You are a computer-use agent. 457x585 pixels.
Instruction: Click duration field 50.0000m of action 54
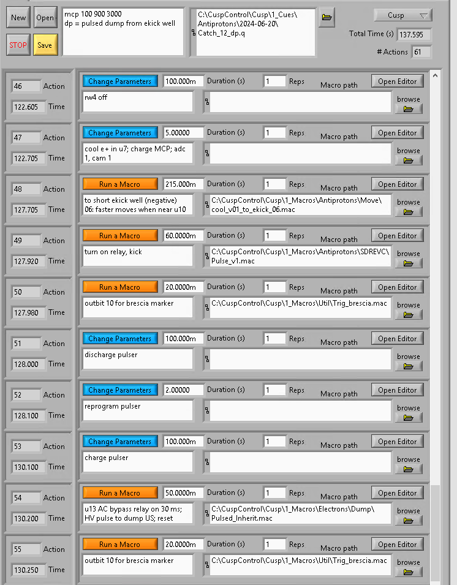click(x=184, y=493)
